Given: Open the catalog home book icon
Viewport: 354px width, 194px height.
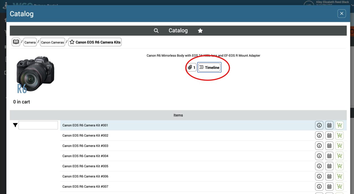Looking at the screenshot, I should [16, 42].
